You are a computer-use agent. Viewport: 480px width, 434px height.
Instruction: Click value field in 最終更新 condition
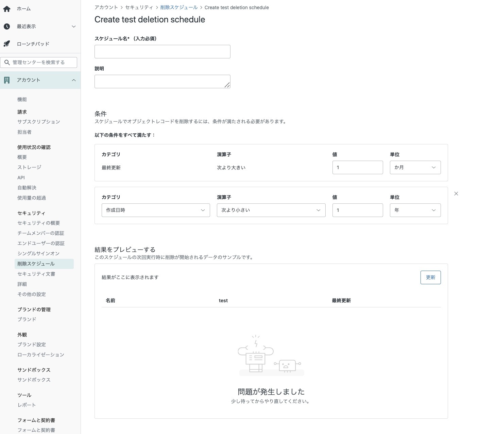click(358, 167)
